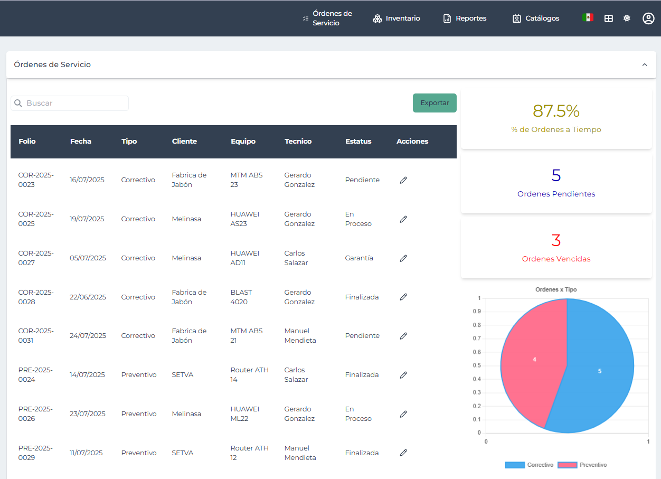Click the edit pencil for PRE-2025-0029
Image resolution: width=661 pixels, height=479 pixels.
click(403, 453)
